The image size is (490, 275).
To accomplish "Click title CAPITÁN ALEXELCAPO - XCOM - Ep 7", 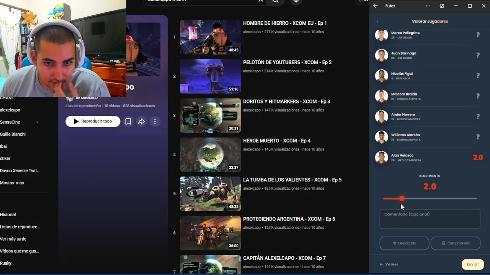I will coord(284,258).
